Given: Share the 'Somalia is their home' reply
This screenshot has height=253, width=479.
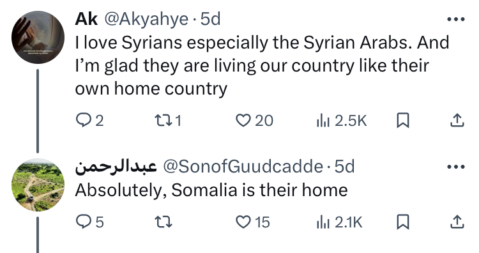Looking at the screenshot, I should 457,222.
